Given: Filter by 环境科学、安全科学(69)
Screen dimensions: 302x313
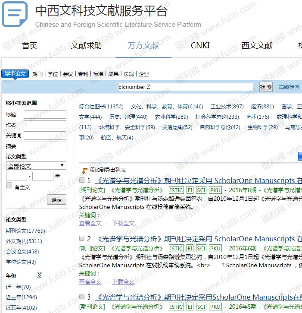Looking at the screenshot, I should 127,127.
